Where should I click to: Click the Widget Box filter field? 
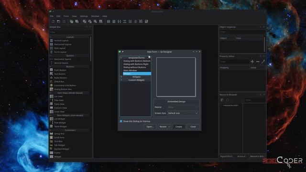point(70,32)
